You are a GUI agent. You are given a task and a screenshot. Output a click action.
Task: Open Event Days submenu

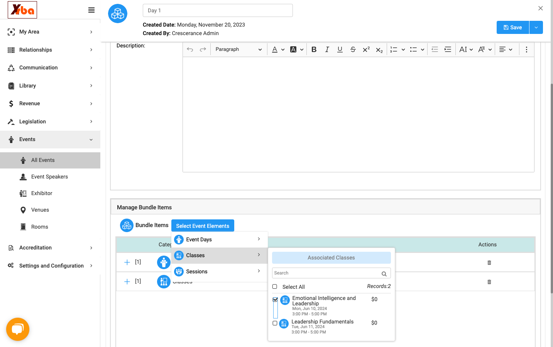(x=219, y=239)
